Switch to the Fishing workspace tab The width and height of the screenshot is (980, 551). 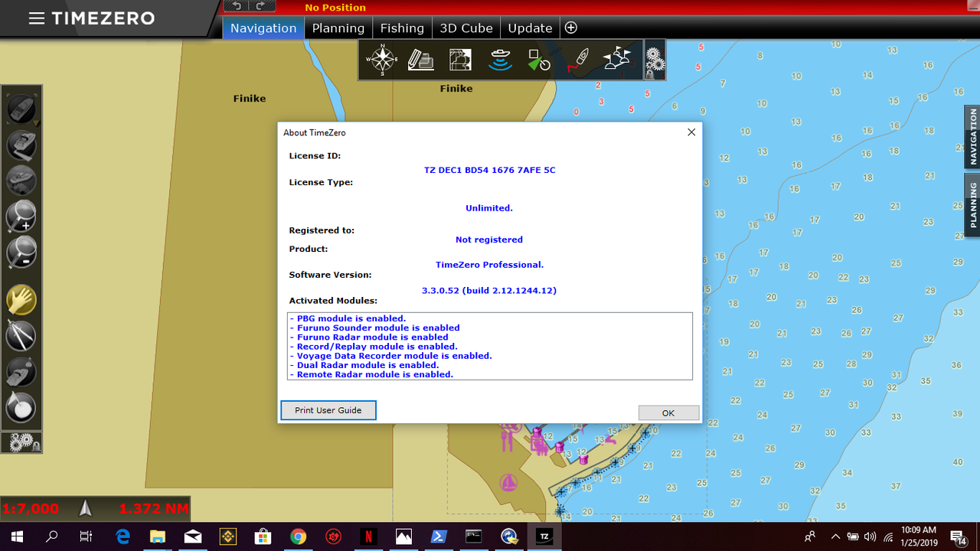[x=402, y=28]
